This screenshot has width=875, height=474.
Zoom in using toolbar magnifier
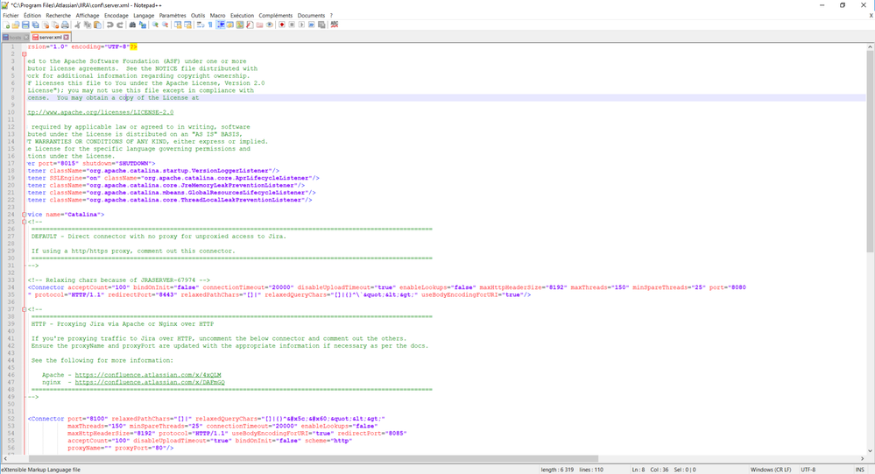click(x=155, y=25)
